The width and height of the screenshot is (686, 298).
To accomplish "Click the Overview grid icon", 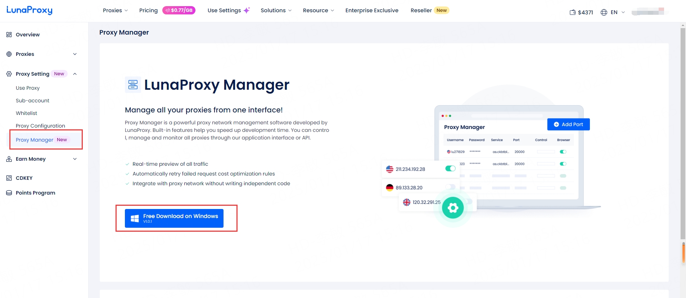I will (x=9, y=35).
